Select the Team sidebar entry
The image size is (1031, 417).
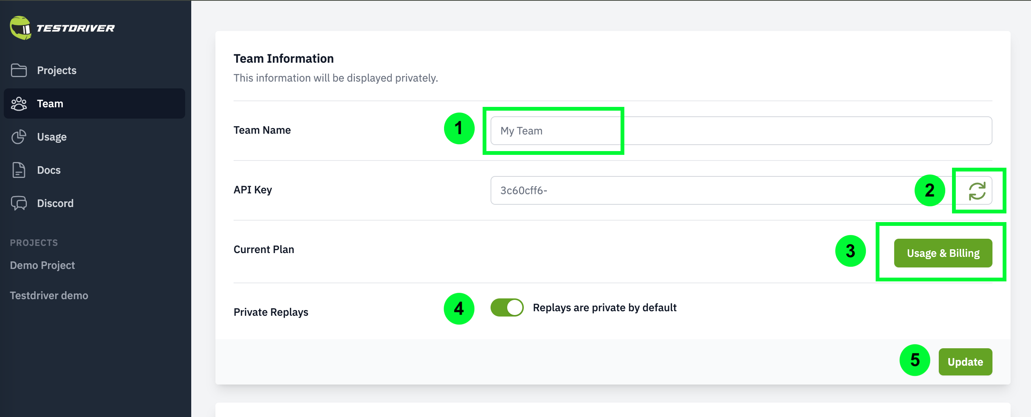click(x=94, y=103)
